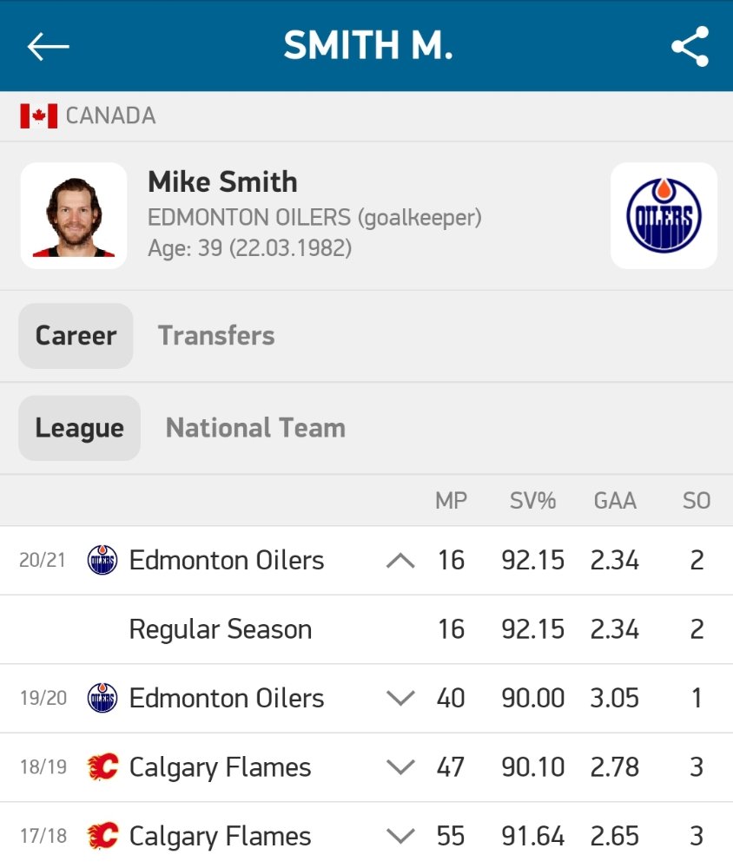Switch to the Transfers tab

pyautogui.click(x=216, y=335)
